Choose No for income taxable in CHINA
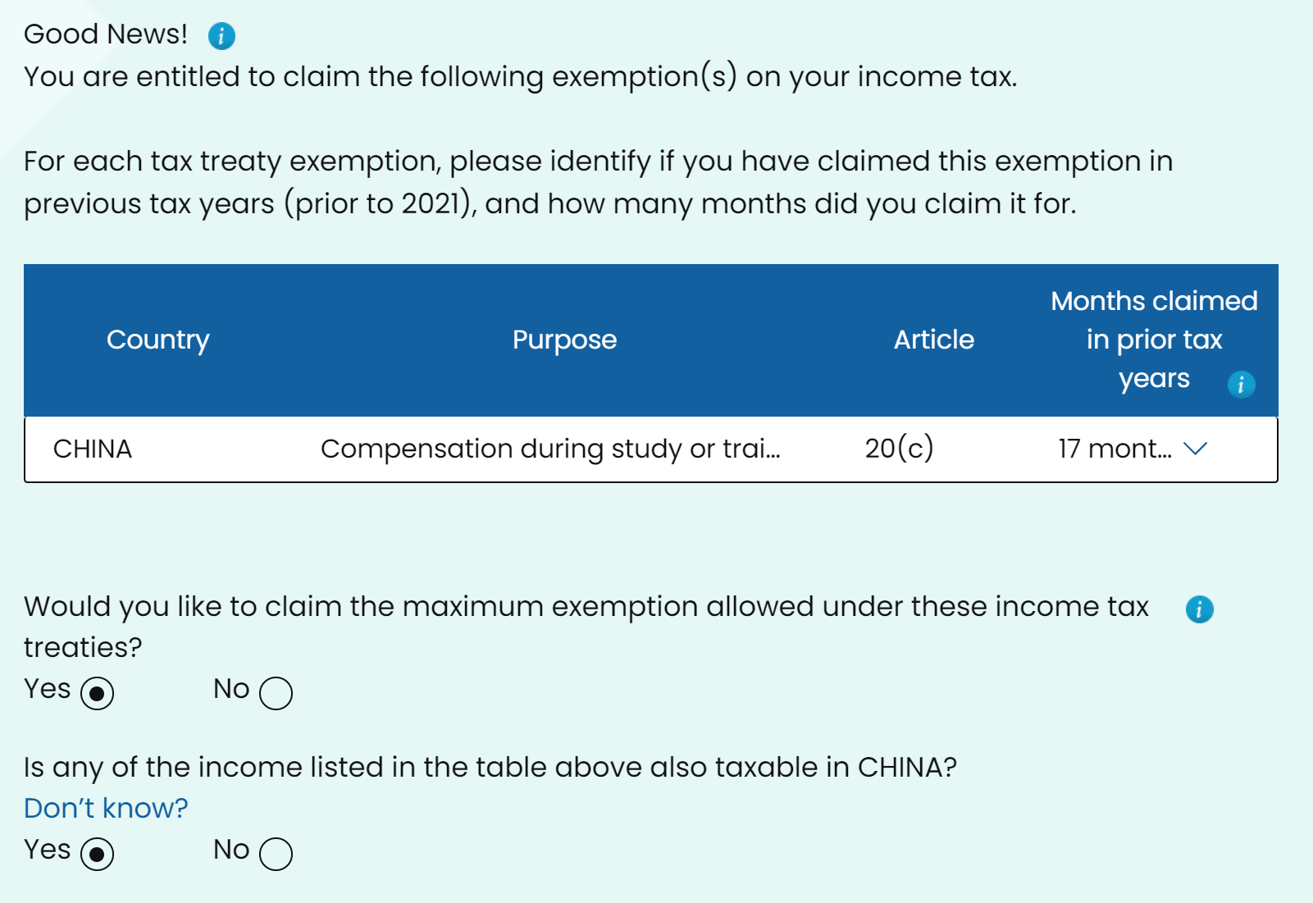This screenshot has height=903, width=1313. (x=276, y=854)
